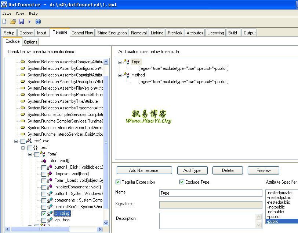
Task: Uncheck the Regular Expression checkbox
Action: pos(118,182)
